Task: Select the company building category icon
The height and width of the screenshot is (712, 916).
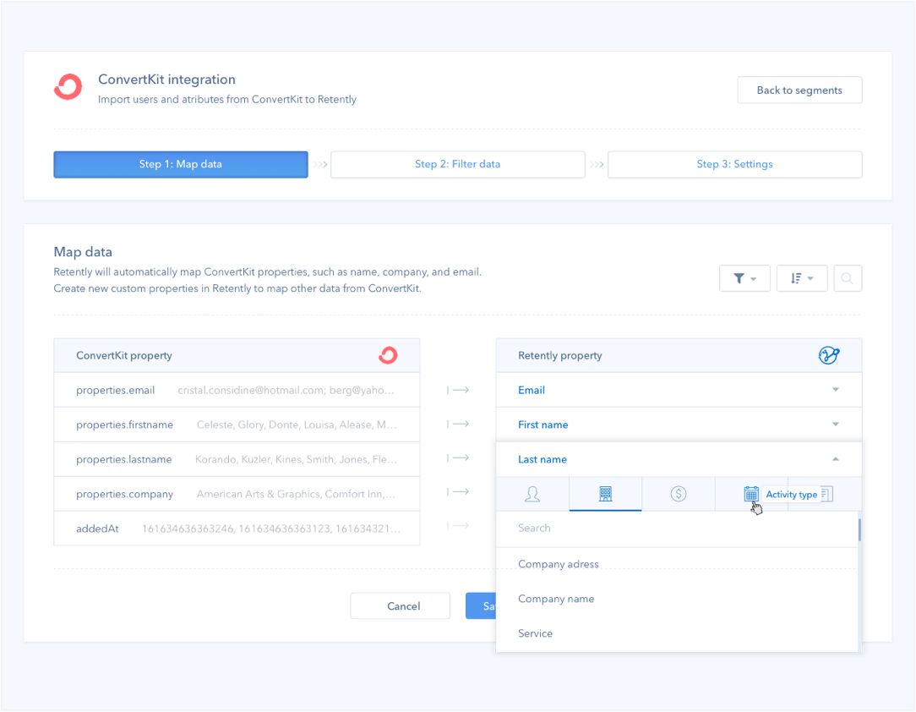Action: 605,494
